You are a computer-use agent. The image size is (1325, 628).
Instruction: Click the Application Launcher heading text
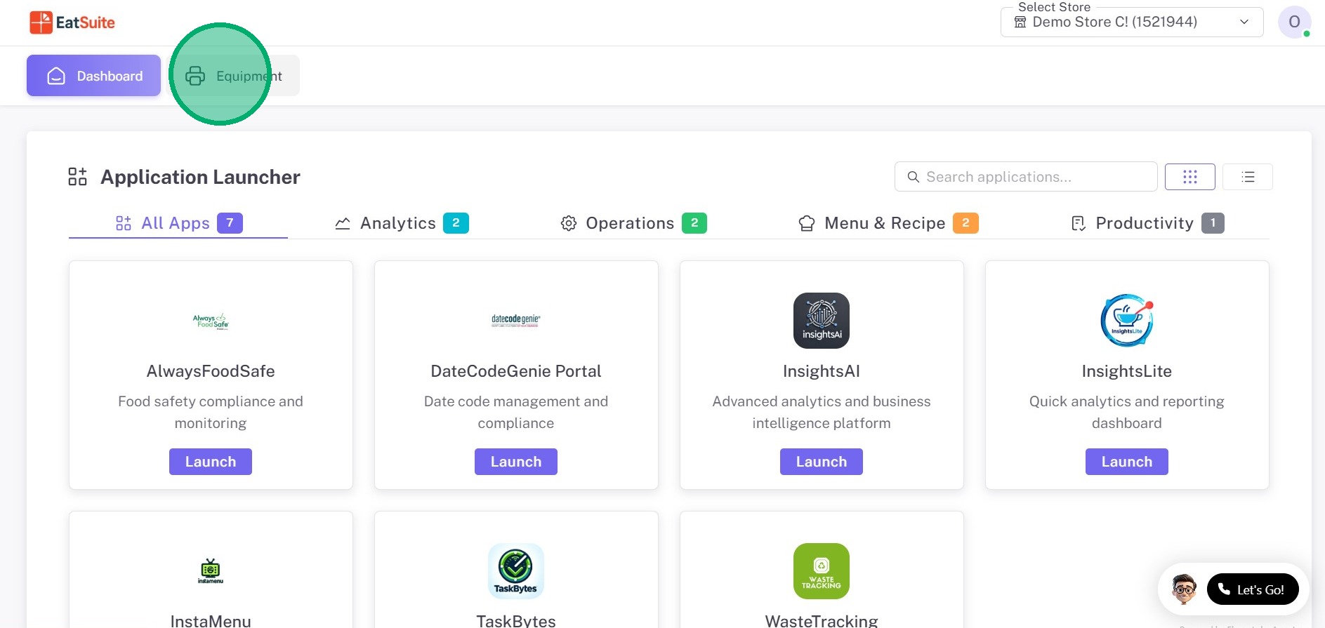[200, 177]
